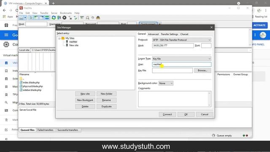The image size is (270, 152).
Task: Select the nashter site entry
Action: tap(73, 42)
